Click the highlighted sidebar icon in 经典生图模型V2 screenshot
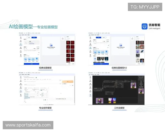165x132 pixels. pyautogui.click(x=90, y=48)
